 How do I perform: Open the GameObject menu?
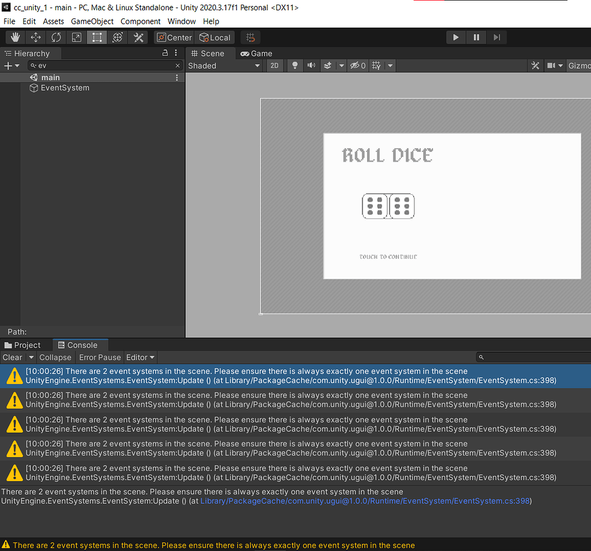coord(92,21)
